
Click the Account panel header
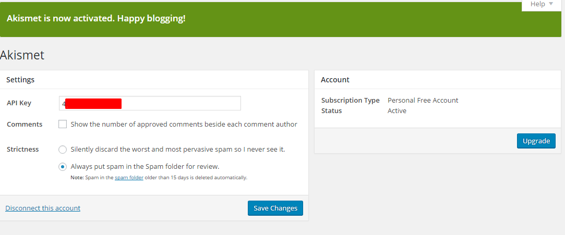click(335, 80)
